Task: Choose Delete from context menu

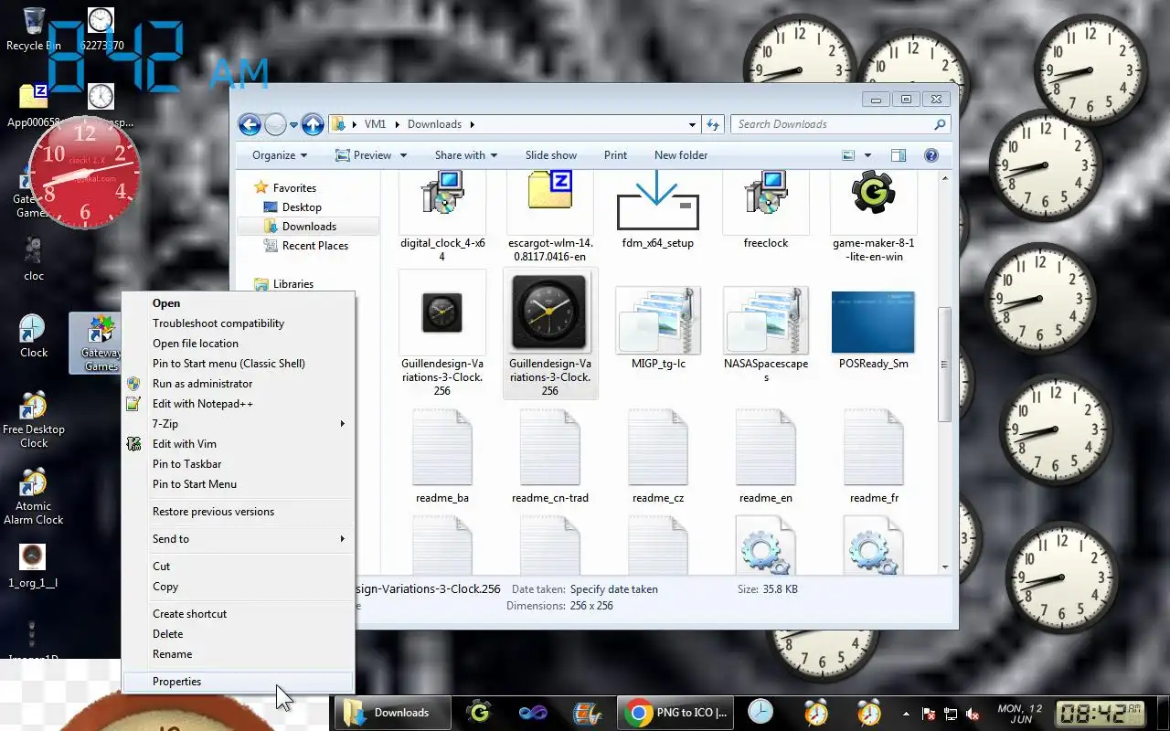Action: (239, 634)
